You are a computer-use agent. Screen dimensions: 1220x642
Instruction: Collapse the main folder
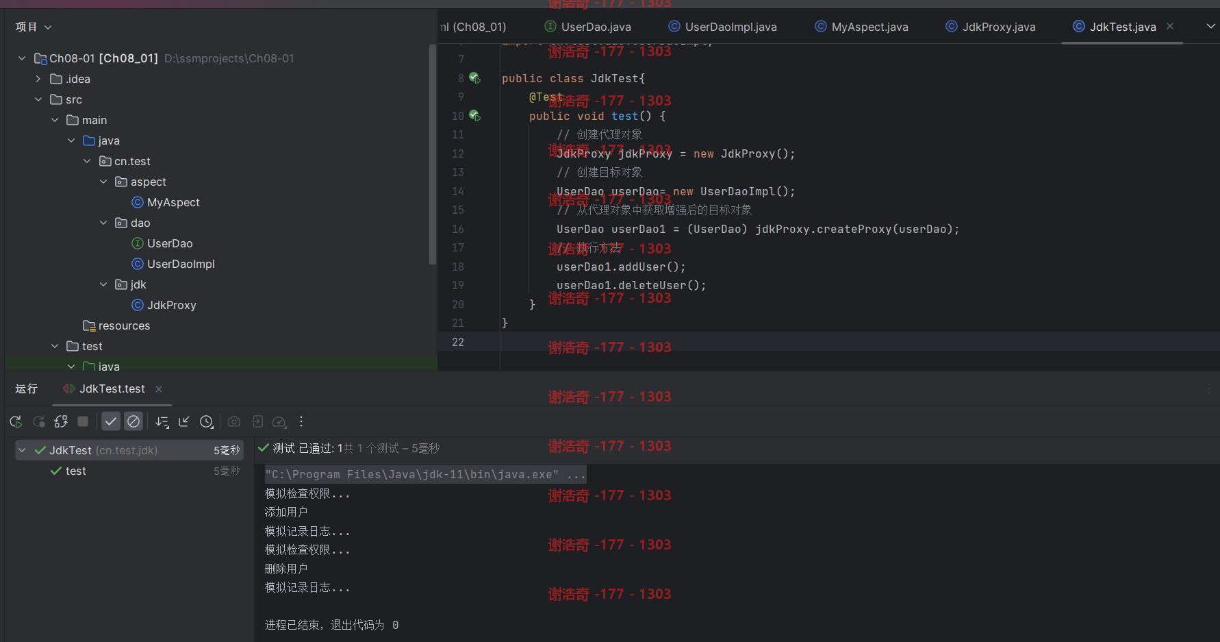click(55, 120)
